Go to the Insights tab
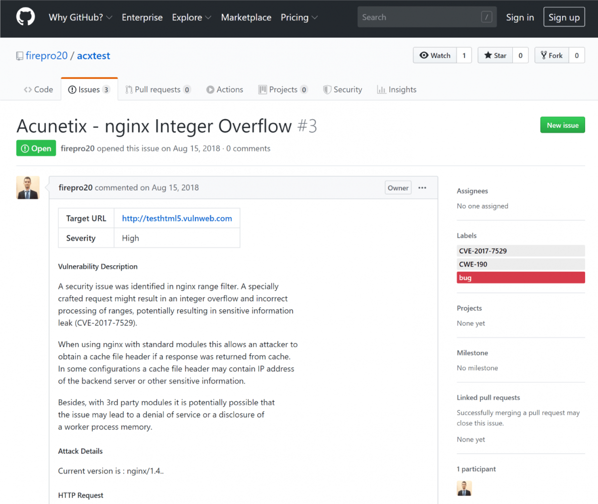This screenshot has width=598, height=504. pyautogui.click(x=397, y=90)
